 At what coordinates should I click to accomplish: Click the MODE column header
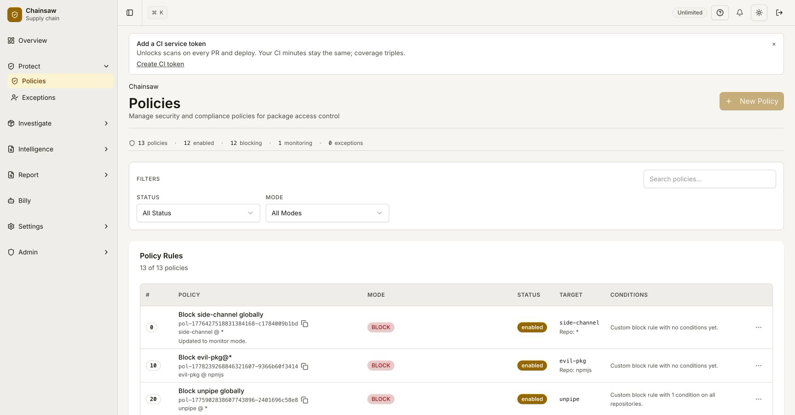click(376, 295)
